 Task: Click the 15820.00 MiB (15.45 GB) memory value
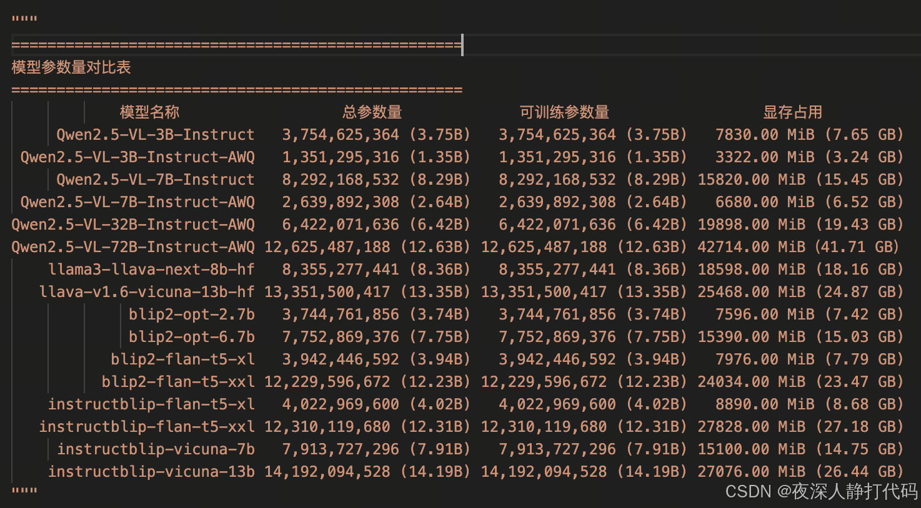point(801,180)
